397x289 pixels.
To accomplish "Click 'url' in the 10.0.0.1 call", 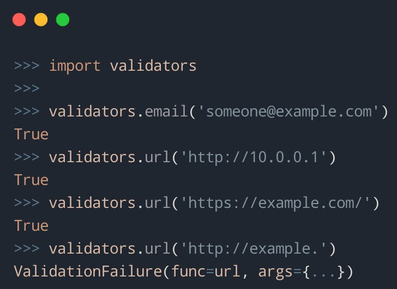I will point(157,157).
